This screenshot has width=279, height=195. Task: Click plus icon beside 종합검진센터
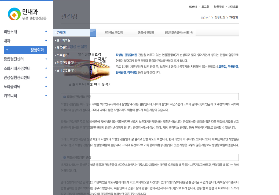click(x=46, y=59)
